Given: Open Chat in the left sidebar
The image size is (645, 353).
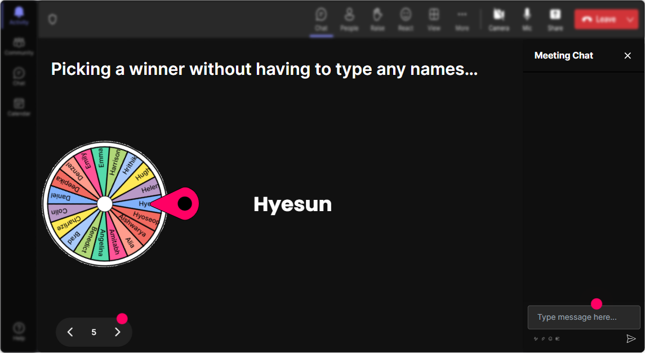Looking at the screenshot, I should coord(19,77).
